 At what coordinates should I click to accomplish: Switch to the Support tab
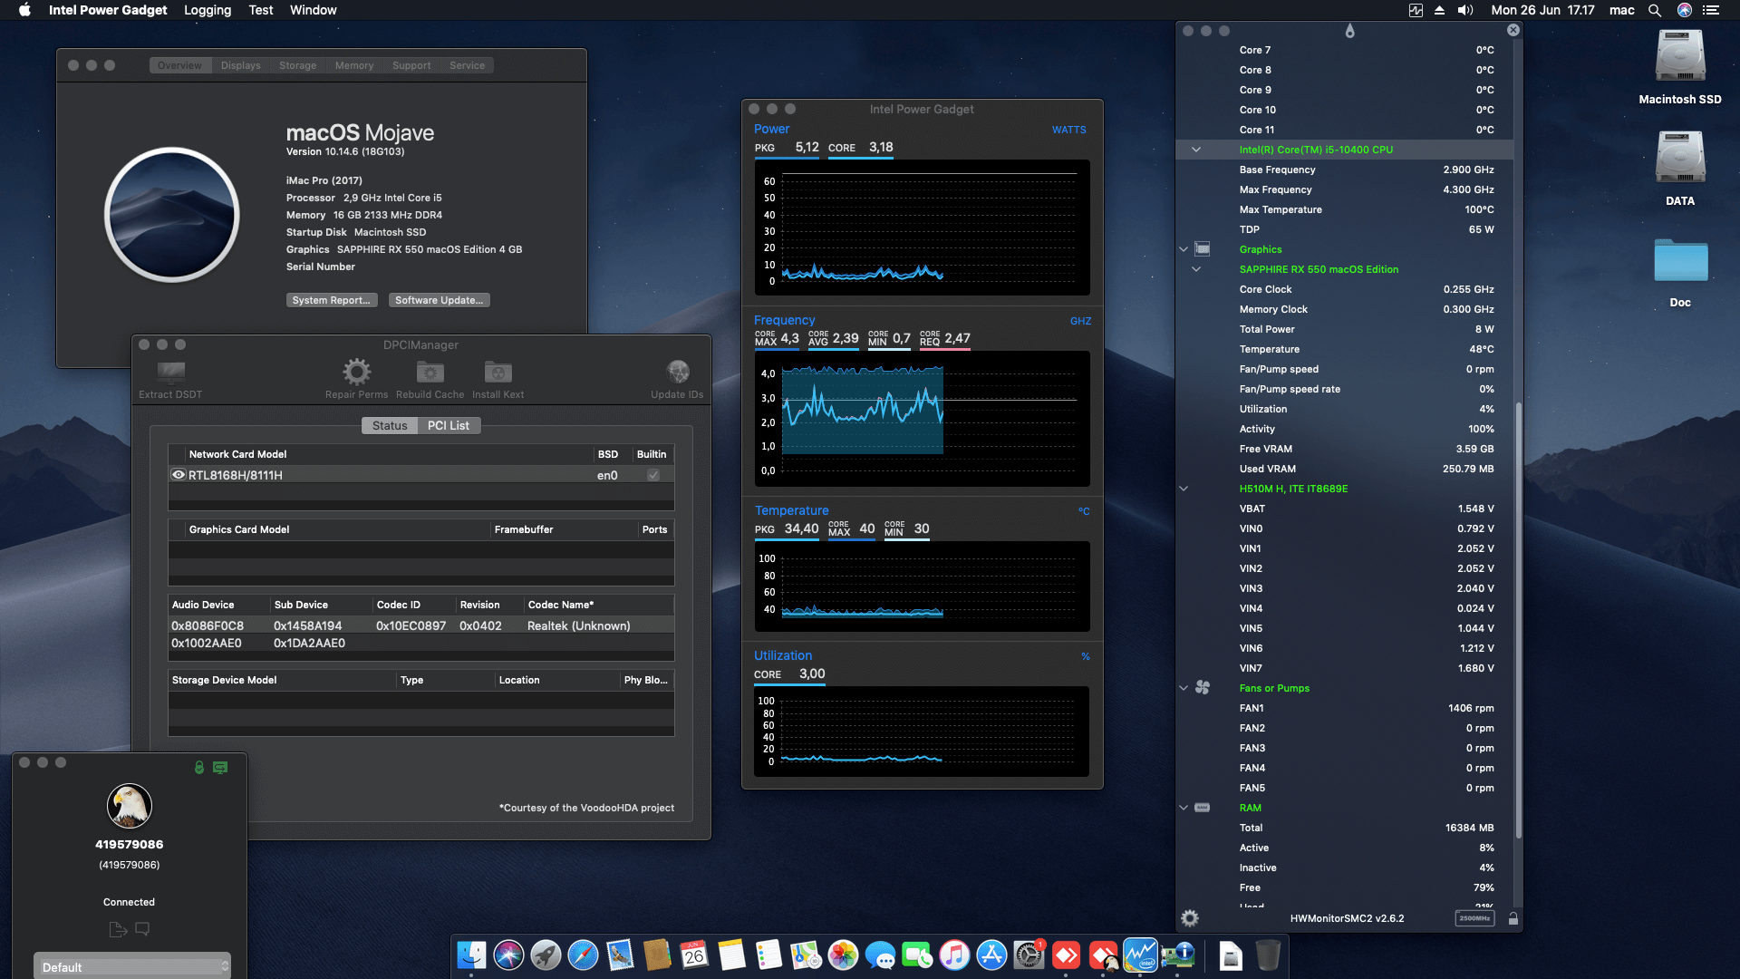click(411, 65)
